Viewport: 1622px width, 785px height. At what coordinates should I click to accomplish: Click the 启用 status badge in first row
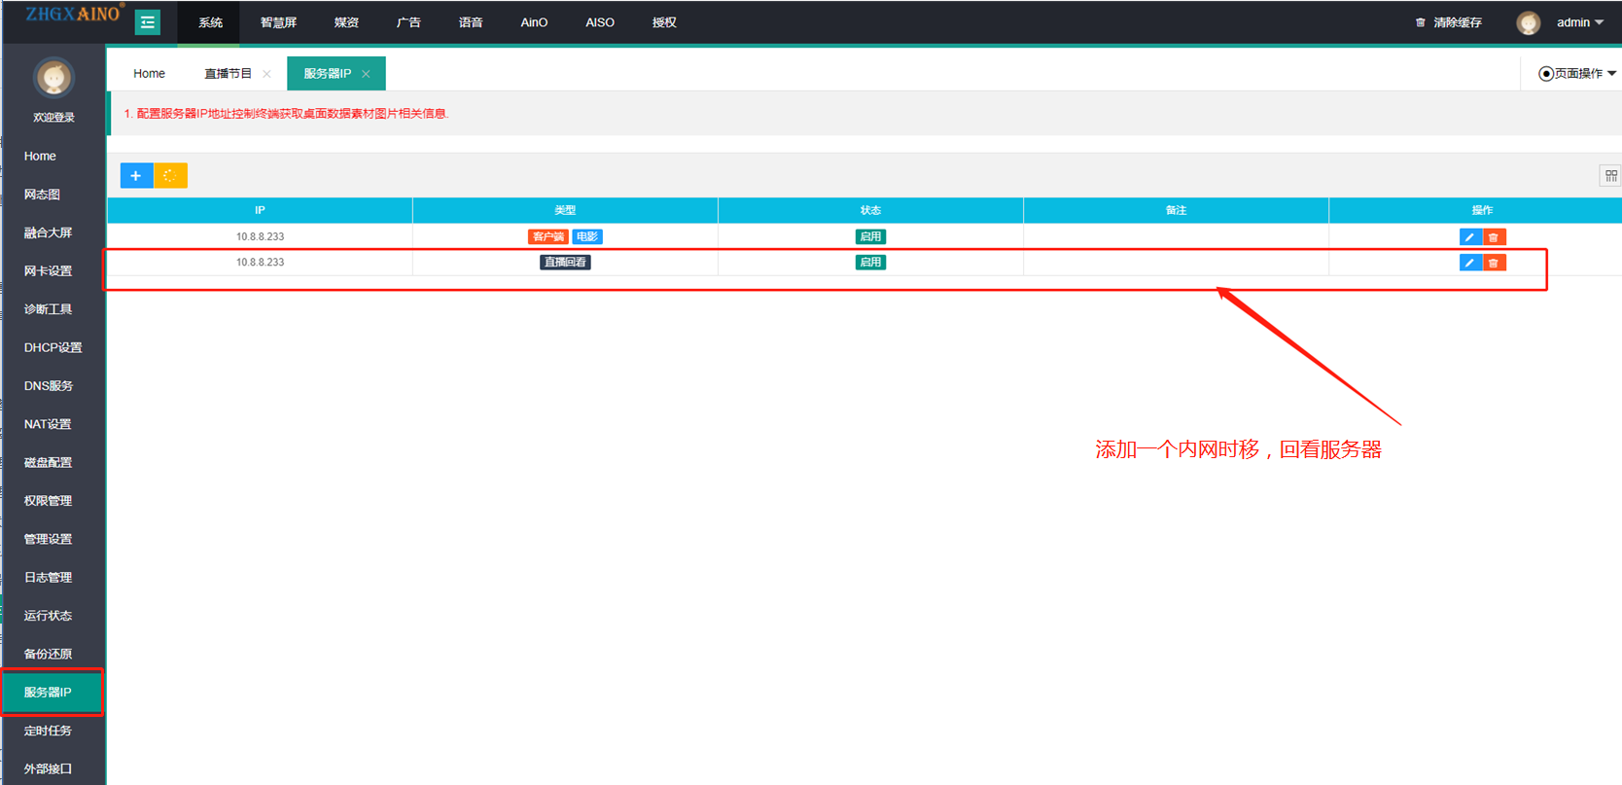click(x=869, y=237)
